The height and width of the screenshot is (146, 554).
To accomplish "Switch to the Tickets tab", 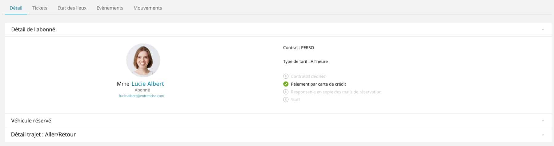I will [40, 8].
